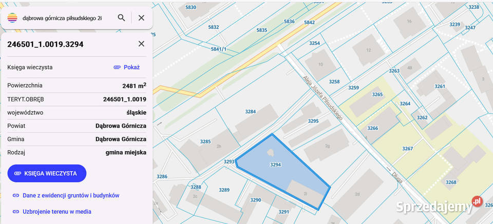Click chain icon next to Uzbrojenie terenu
The image size is (493, 224).
[x=15, y=211]
